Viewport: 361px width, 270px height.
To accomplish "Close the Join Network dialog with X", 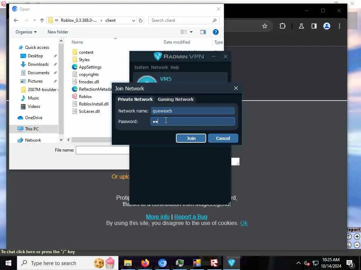I will click(236, 88).
